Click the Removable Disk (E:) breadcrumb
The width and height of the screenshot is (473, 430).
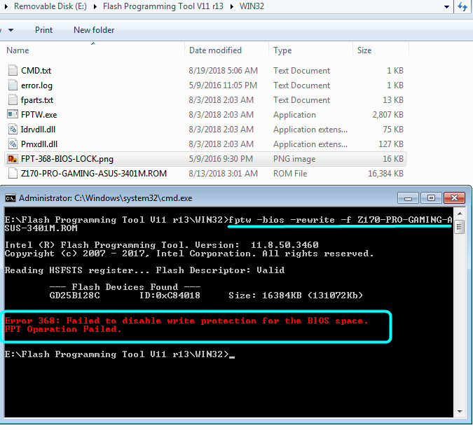tap(50, 6)
